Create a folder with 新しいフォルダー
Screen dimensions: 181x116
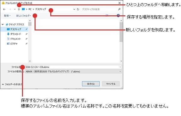click(x=24, y=16)
